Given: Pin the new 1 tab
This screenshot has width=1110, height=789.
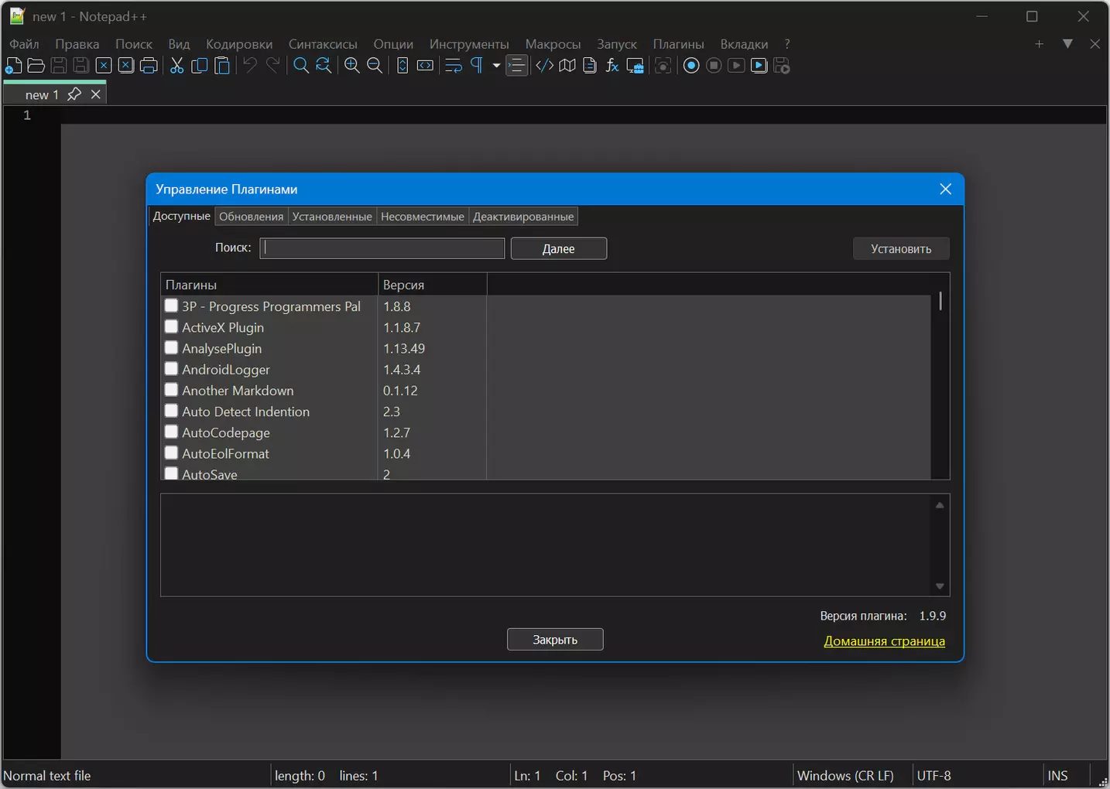Looking at the screenshot, I should pos(74,94).
